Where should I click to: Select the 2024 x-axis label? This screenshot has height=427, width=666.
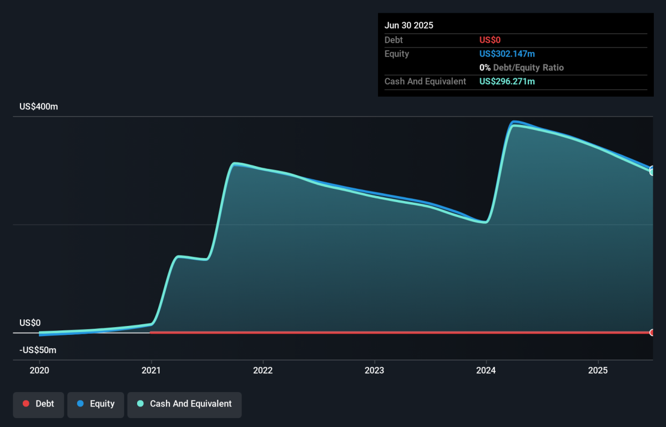tap(486, 370)
